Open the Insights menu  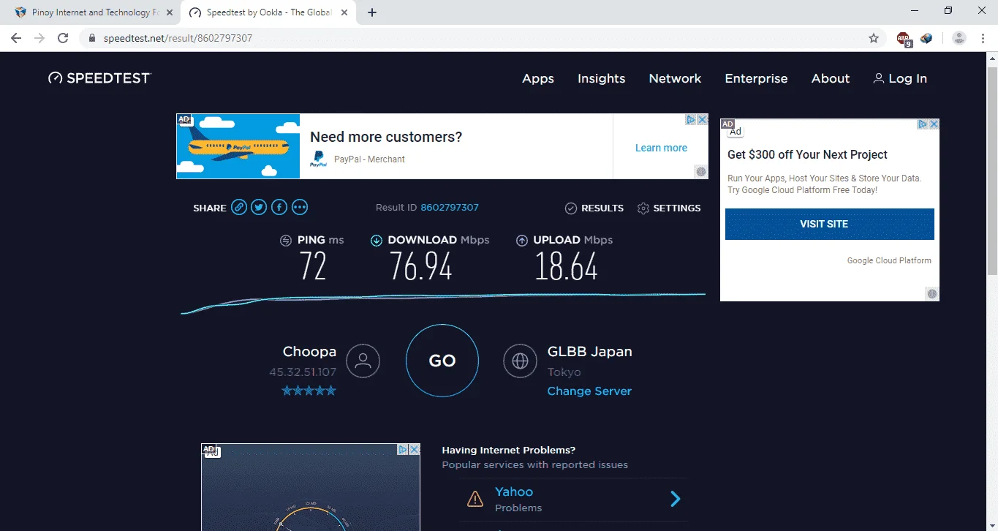[x=602, y=78]
